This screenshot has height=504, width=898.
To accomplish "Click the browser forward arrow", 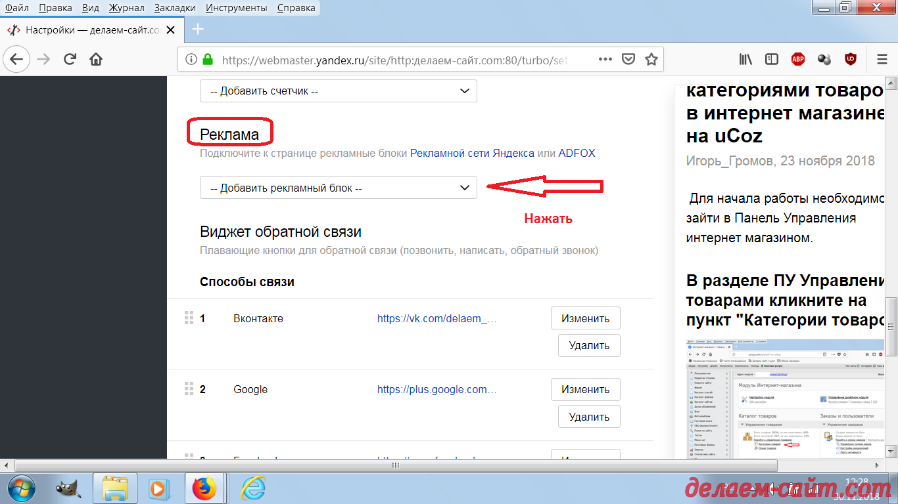I will pyautogui.click(x=43, y=59).
